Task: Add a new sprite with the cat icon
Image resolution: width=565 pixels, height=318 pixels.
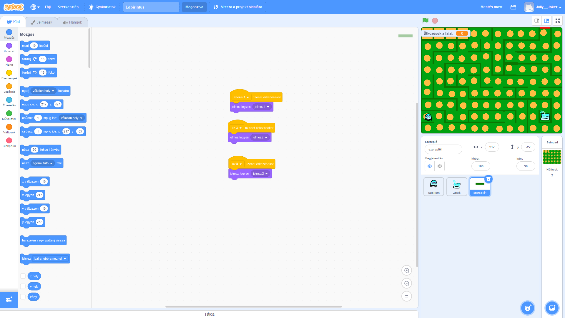Action: (528, 308)
